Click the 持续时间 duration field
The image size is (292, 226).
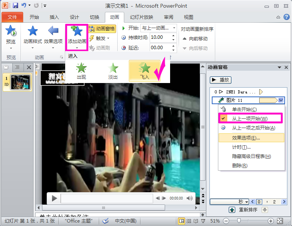pos(160,37)
